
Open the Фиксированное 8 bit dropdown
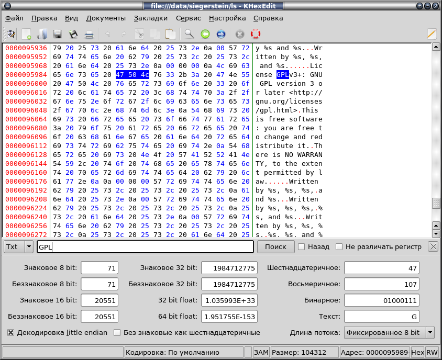point(430,333)
